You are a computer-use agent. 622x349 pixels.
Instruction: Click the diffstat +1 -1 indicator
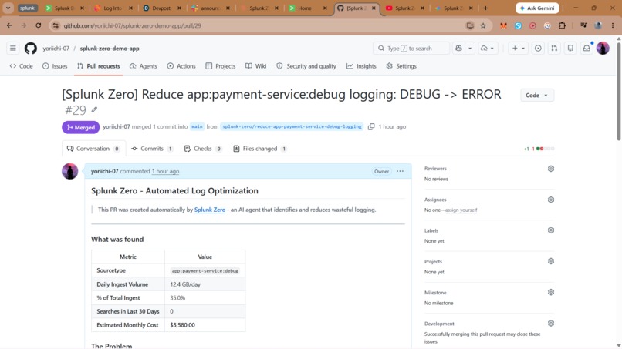click(539, 149)
